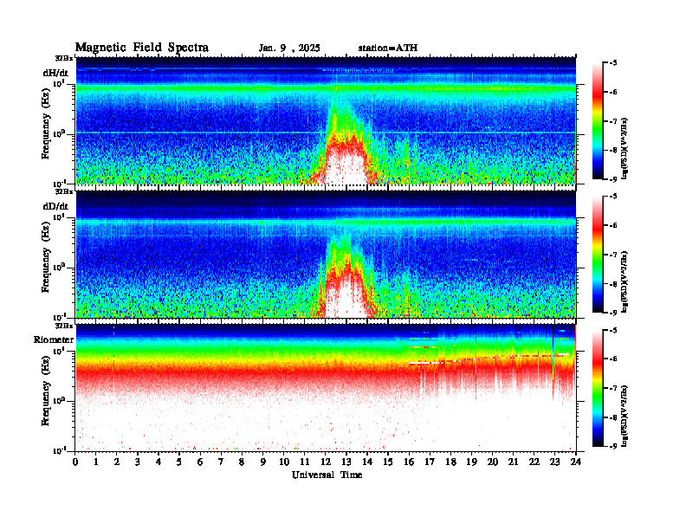Click hour tick label '2' on time axis

pyautogui.click(x=117, y=462)
